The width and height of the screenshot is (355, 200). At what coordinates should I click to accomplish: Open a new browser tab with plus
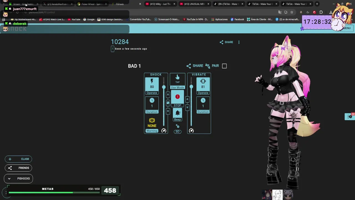coord(317,4)
